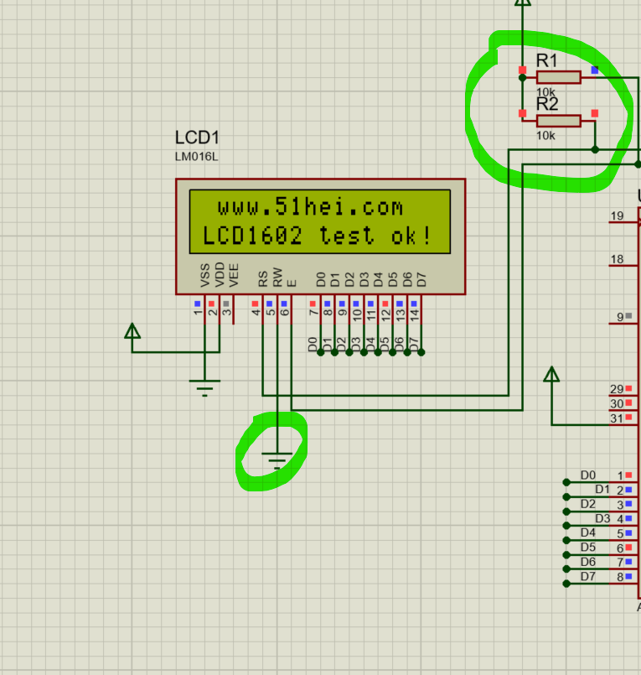Image resolution: width=641 pixels, height=675 pixels.
Task: Click the power terminal arrow near pin 31
Action: click(x=551, y=375)
